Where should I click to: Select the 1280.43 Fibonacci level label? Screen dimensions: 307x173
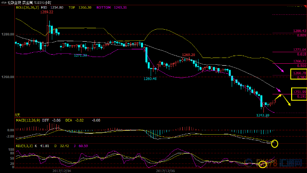click(299, 31)
